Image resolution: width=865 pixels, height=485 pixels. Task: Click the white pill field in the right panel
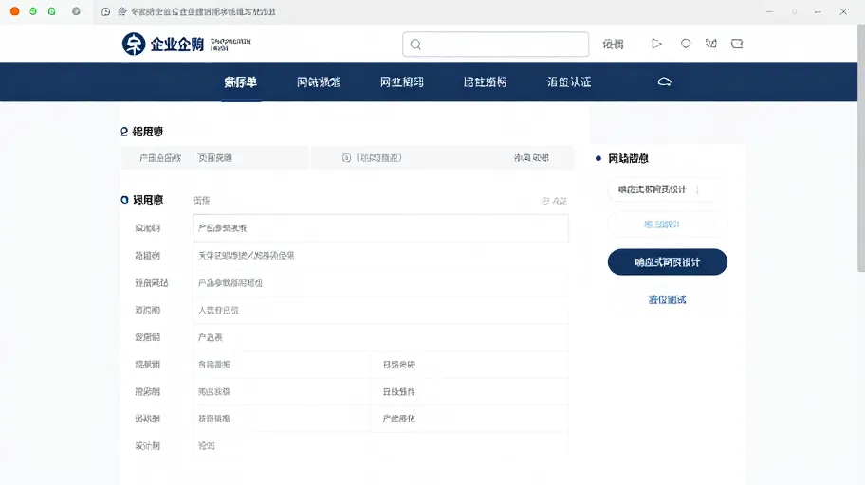click(x=667, y=189)
